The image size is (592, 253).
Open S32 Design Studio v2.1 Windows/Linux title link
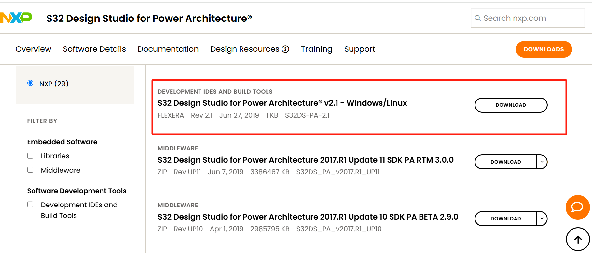282,103
